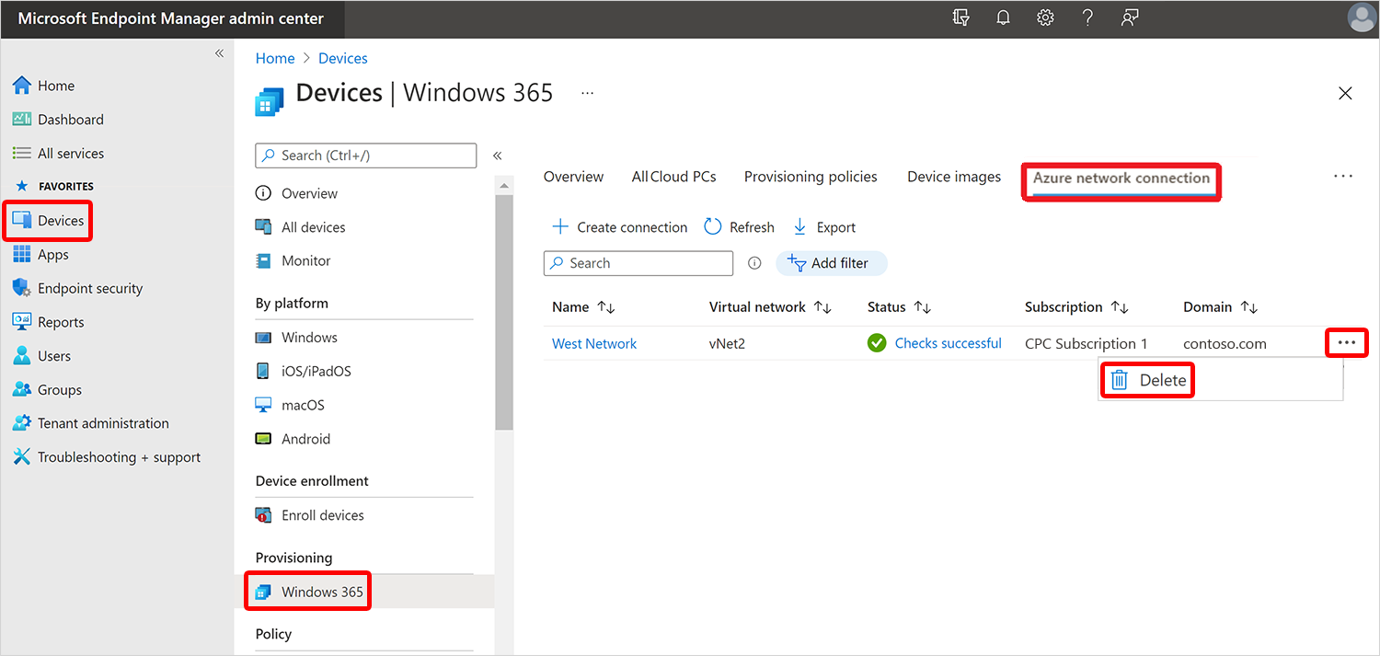Viewport: 1380px width, 656px height.
Task: Open the directory and subscription filter icon
Action: point(961,18)
